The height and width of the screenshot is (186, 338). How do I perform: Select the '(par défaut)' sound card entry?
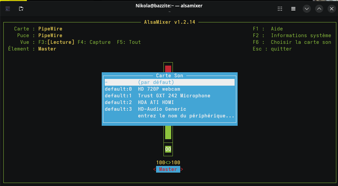[170, 82]
